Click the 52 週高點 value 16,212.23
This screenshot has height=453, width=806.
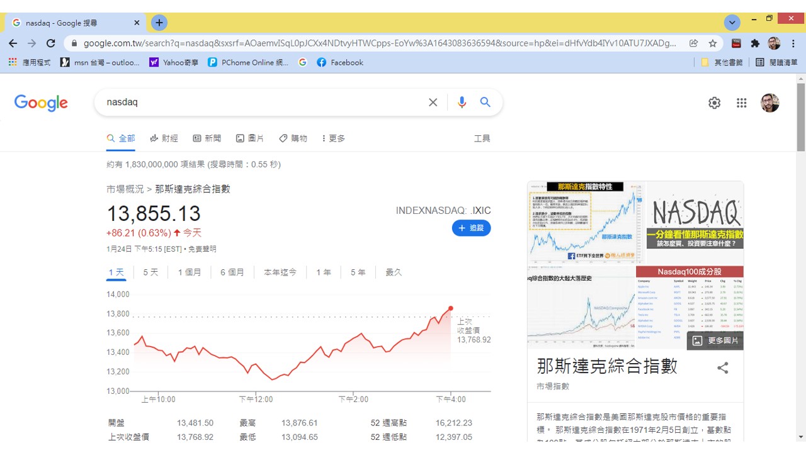click(x=453, y=423)
